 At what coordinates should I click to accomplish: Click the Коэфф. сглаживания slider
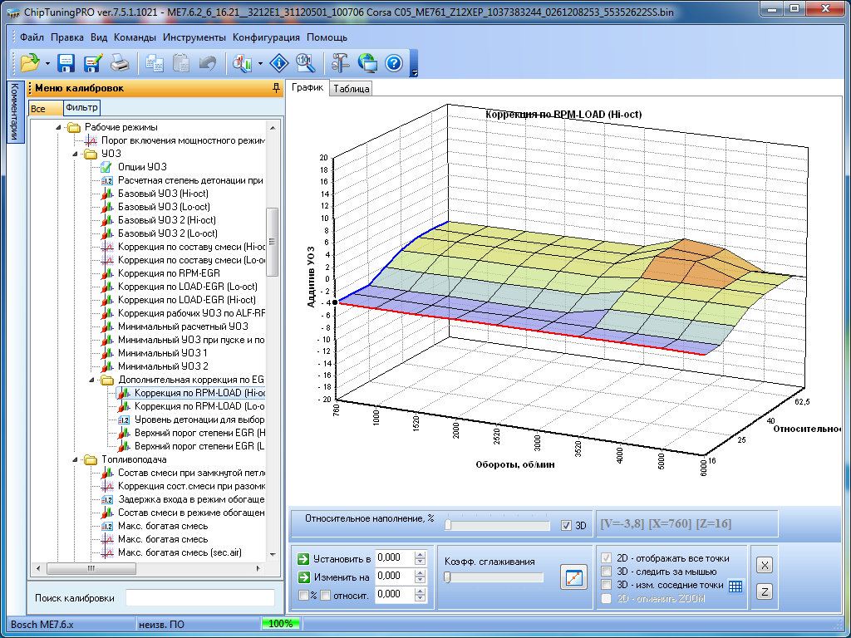[x=494, y=577]
